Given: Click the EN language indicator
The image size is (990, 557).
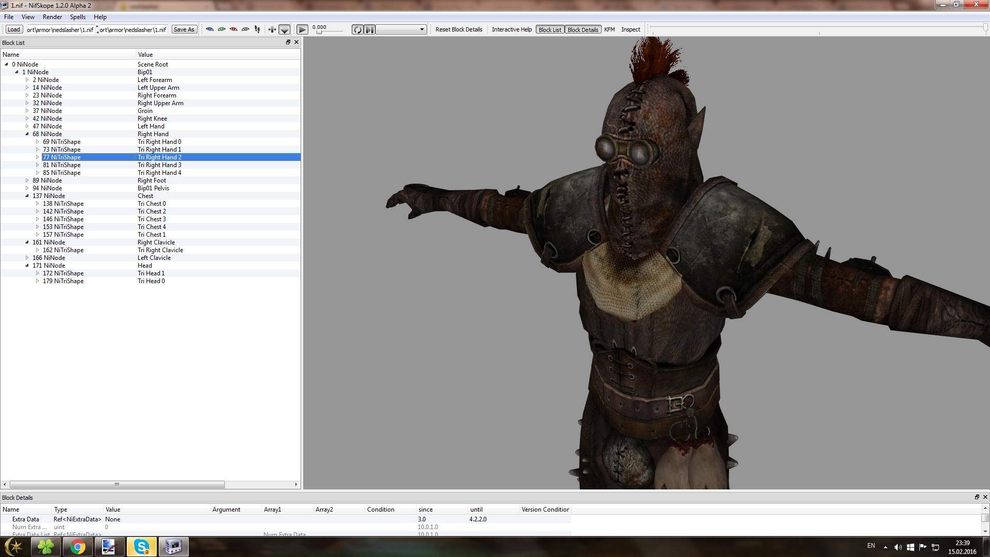Looking at the screenshot, I should click(871, 546).
